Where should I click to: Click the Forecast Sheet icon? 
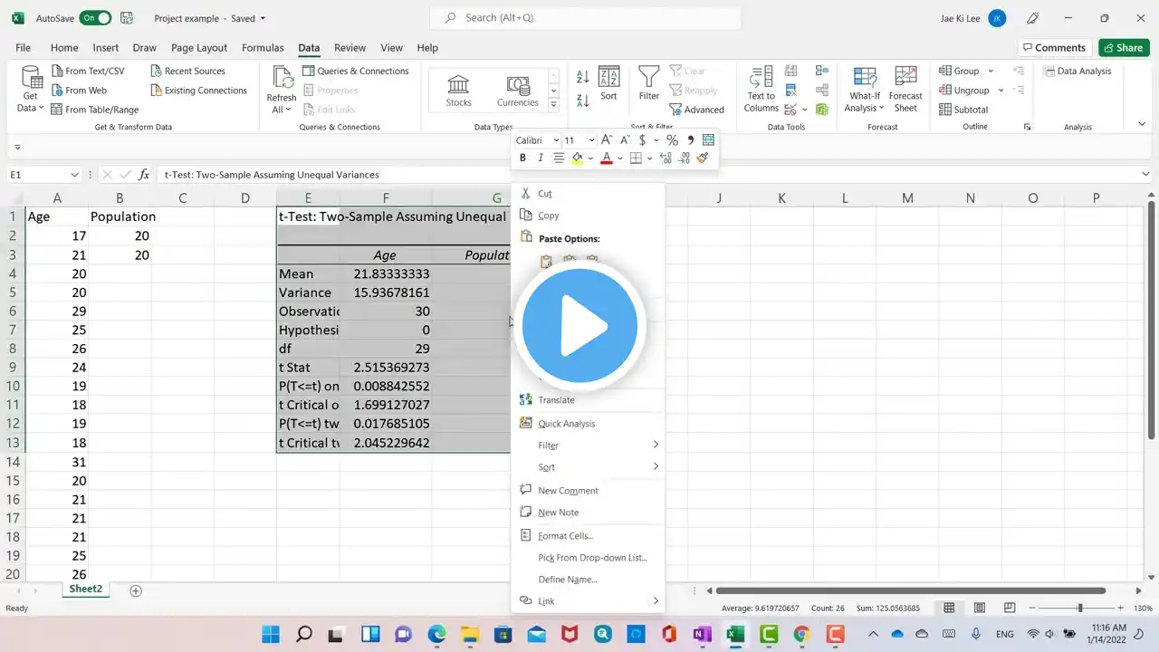[x=905, y=90]
